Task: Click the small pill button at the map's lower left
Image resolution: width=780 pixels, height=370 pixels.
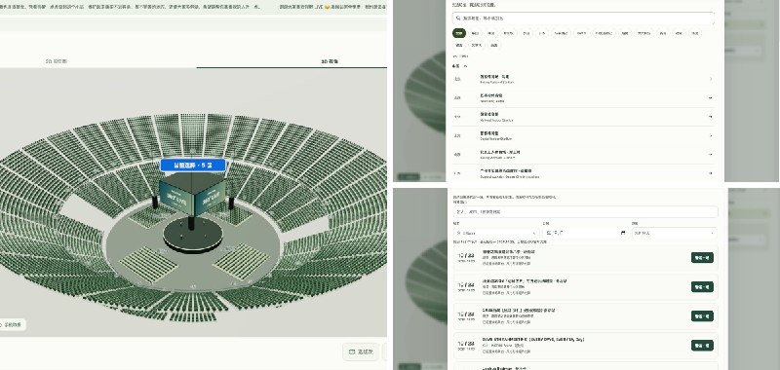Action: (x=11, y=325)
